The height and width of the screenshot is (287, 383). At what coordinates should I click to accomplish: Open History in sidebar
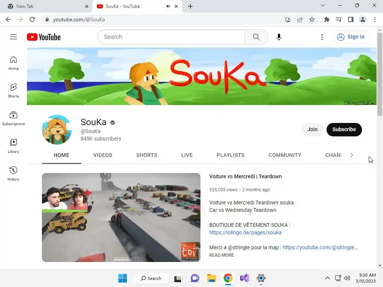pyautogui.click(x=13, y=173)
